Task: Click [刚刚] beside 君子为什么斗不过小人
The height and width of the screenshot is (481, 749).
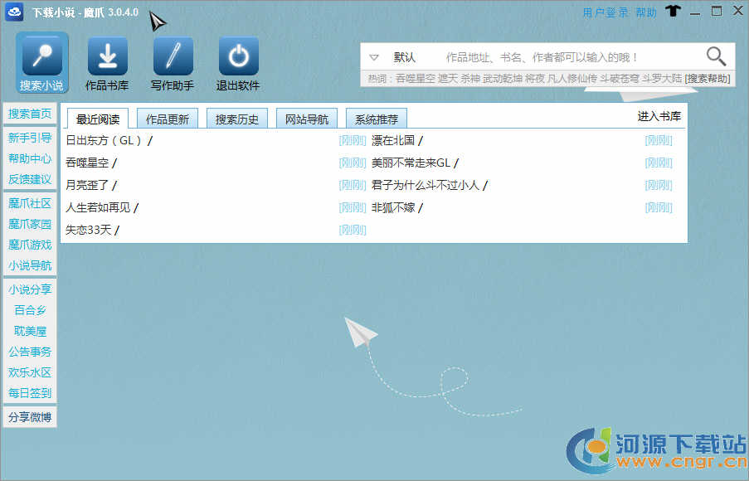Action: pyautogui.click(x=659, y=185)
